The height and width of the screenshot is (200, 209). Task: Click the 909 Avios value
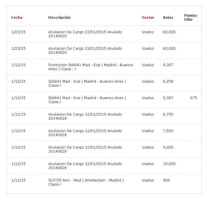(x=166, y=180)
